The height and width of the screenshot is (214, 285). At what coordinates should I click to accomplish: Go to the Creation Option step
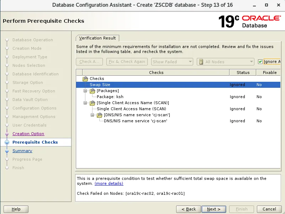pyautogui.click(x=28, y=134)
